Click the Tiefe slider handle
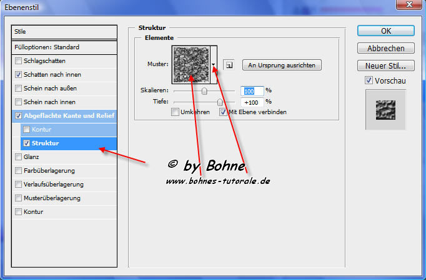Image resolution: width=426 pixels, height=280 pixels. point(220,101)
